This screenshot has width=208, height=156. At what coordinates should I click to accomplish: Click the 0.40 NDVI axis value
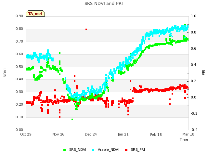(19, 79)
